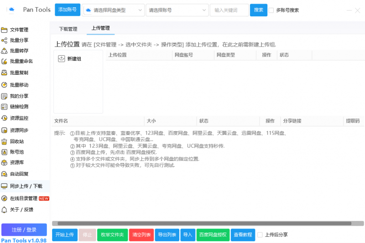
Task: Open 我的分享 sidebar icon
Action: (4, 96)
